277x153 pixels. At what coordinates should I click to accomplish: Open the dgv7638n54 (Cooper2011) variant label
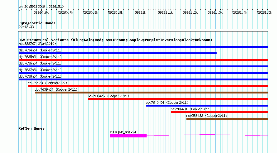(40, 76)
